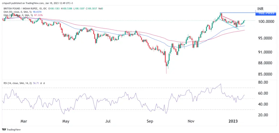Click the close price value C100.3037
The height and width of the screenshot is (133, 279).
click(x=91, y=8)
